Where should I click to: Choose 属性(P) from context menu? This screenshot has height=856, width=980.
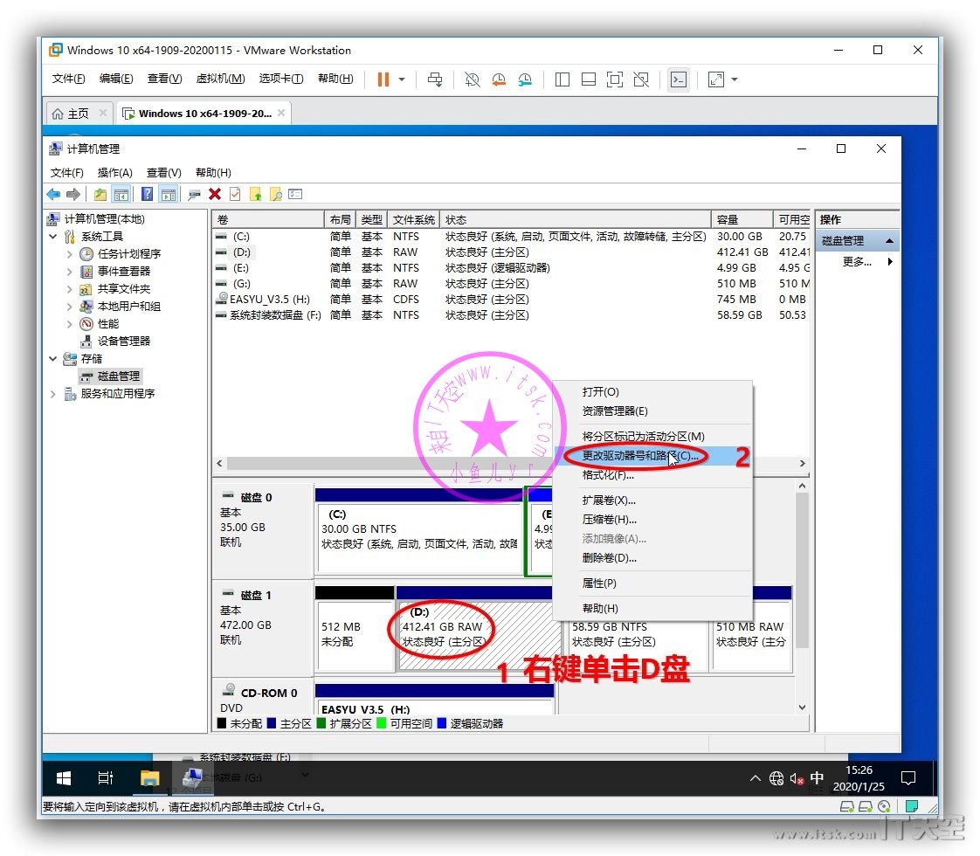tap(652, 583)
